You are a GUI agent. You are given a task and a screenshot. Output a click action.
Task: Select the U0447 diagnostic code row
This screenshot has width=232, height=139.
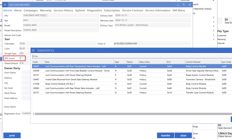click(132, 79)
